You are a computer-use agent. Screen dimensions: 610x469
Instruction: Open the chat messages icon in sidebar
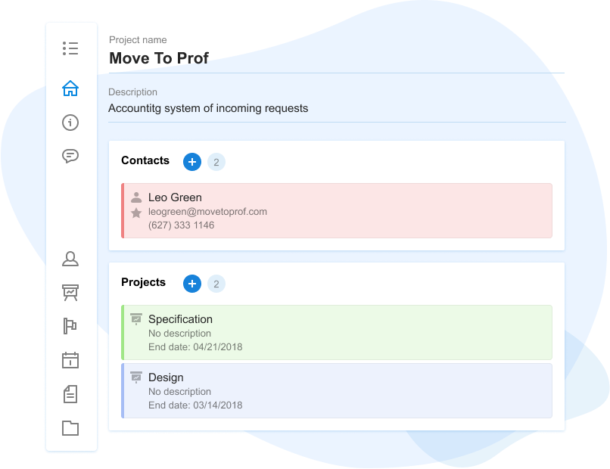(70, 156)
